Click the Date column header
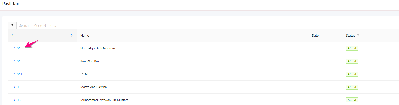The image size is (399, 105). pyautogui.click(x=315, y=36)
